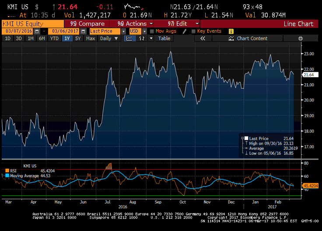Expand the USD currency dropdown arrow
This screenshot has width=322, height=231.
(144, 31)
